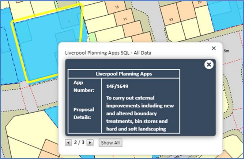Go to previous planning record
The image size is (245, 160).
pyautogui.click(x=68, y=143)
